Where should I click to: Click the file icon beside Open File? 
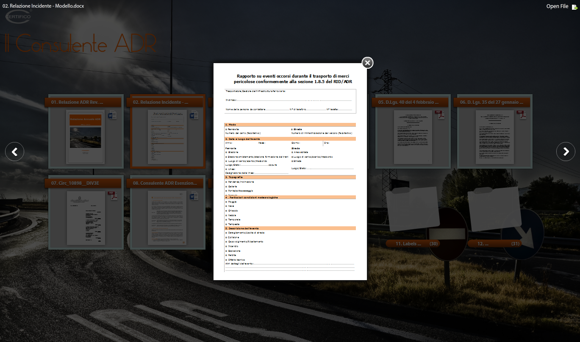click(x=574, y=7)
